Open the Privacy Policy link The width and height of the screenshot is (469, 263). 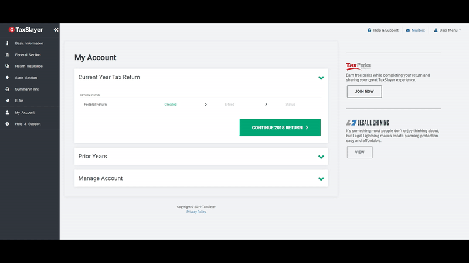pyautogui.click(x=196, y=212)
